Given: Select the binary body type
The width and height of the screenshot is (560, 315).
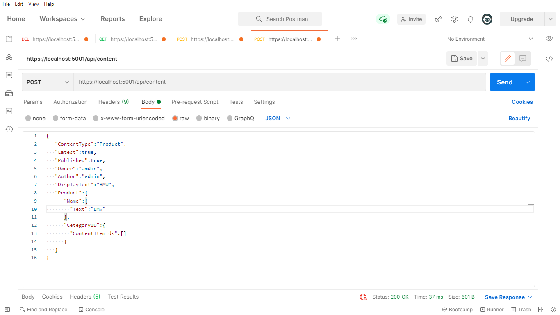Looking at the screenshot, I should click(x=208, y=118).
